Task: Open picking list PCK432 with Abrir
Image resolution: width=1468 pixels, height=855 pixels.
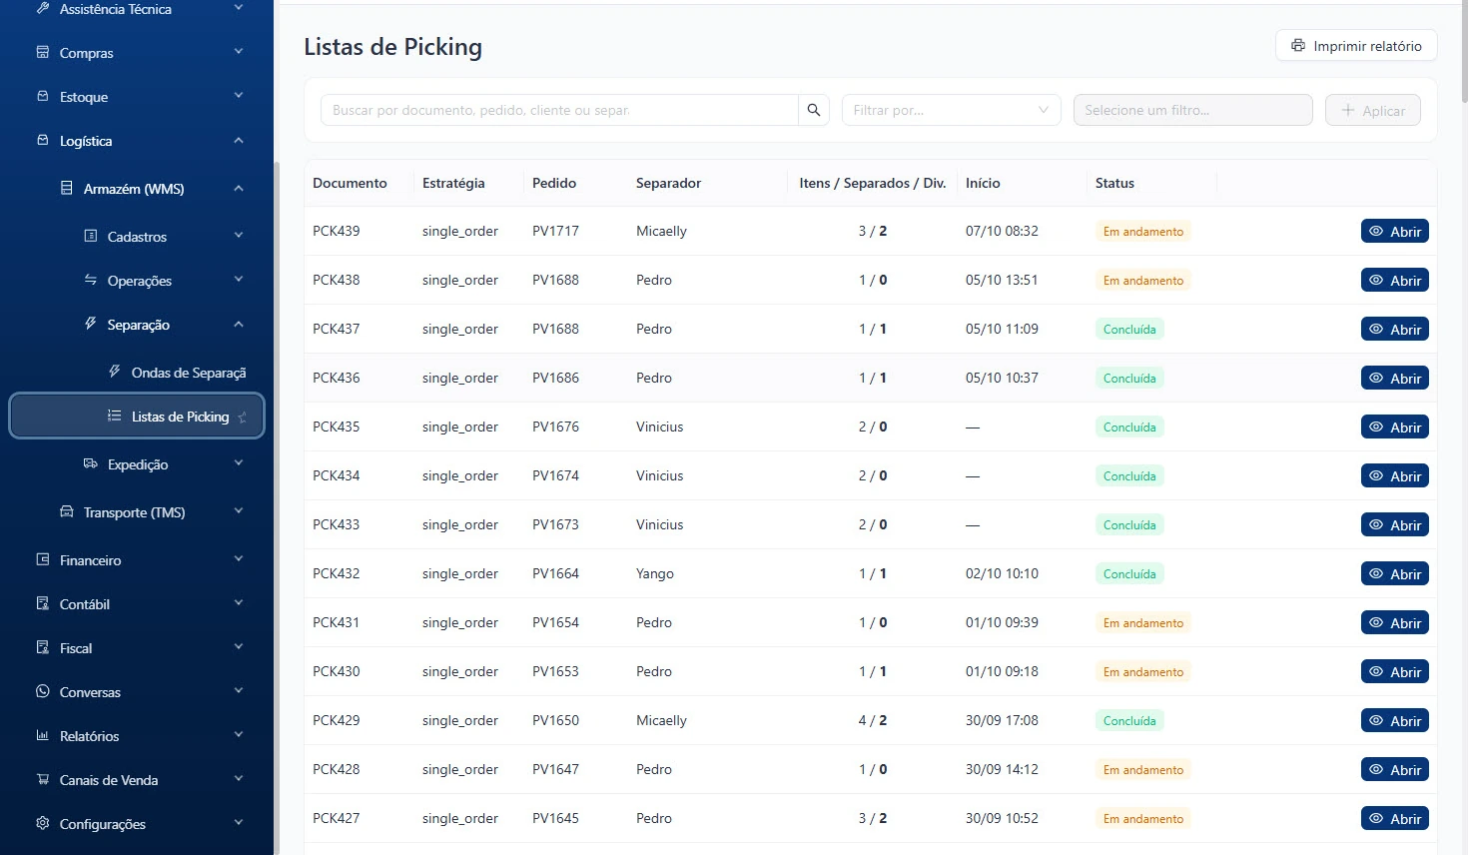Action: 1395,573
